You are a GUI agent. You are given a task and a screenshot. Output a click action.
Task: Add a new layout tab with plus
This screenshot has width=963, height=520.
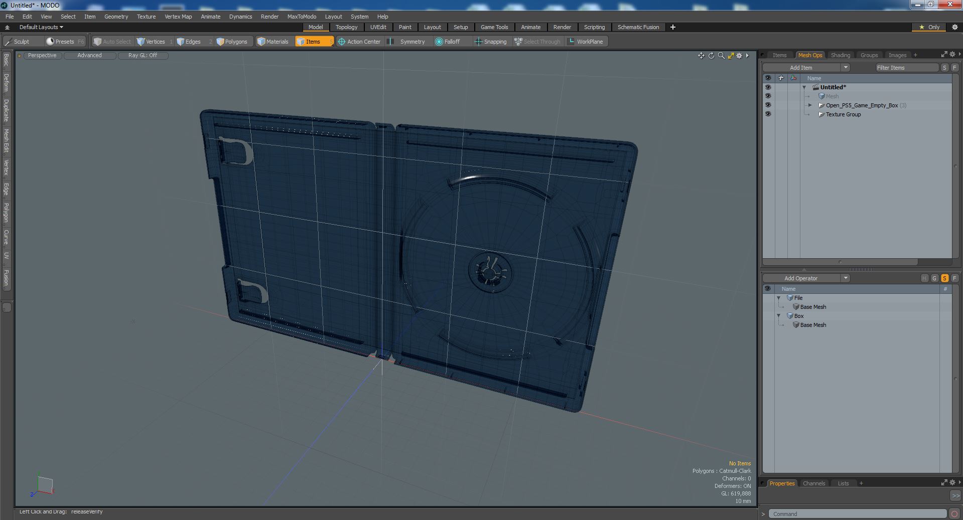673,27
